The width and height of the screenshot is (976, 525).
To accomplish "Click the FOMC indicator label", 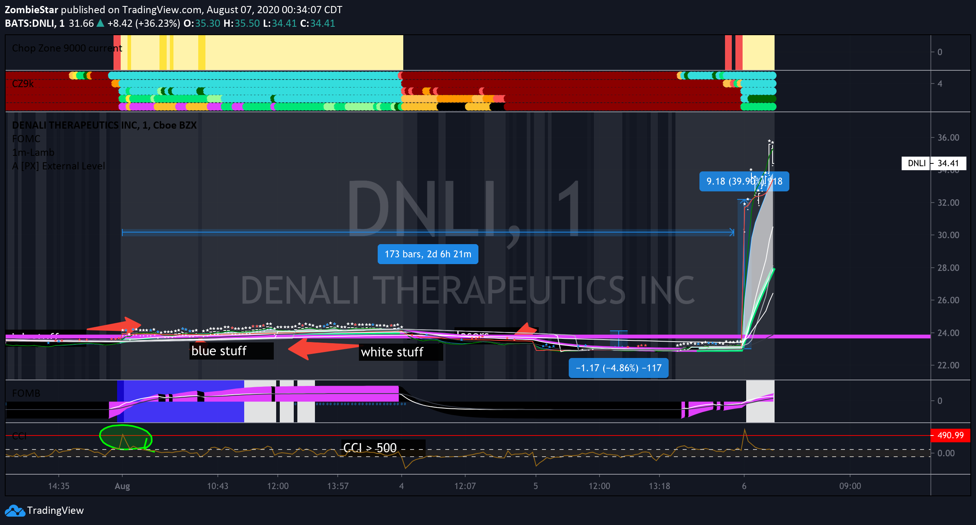I will (x=26, y=139).
